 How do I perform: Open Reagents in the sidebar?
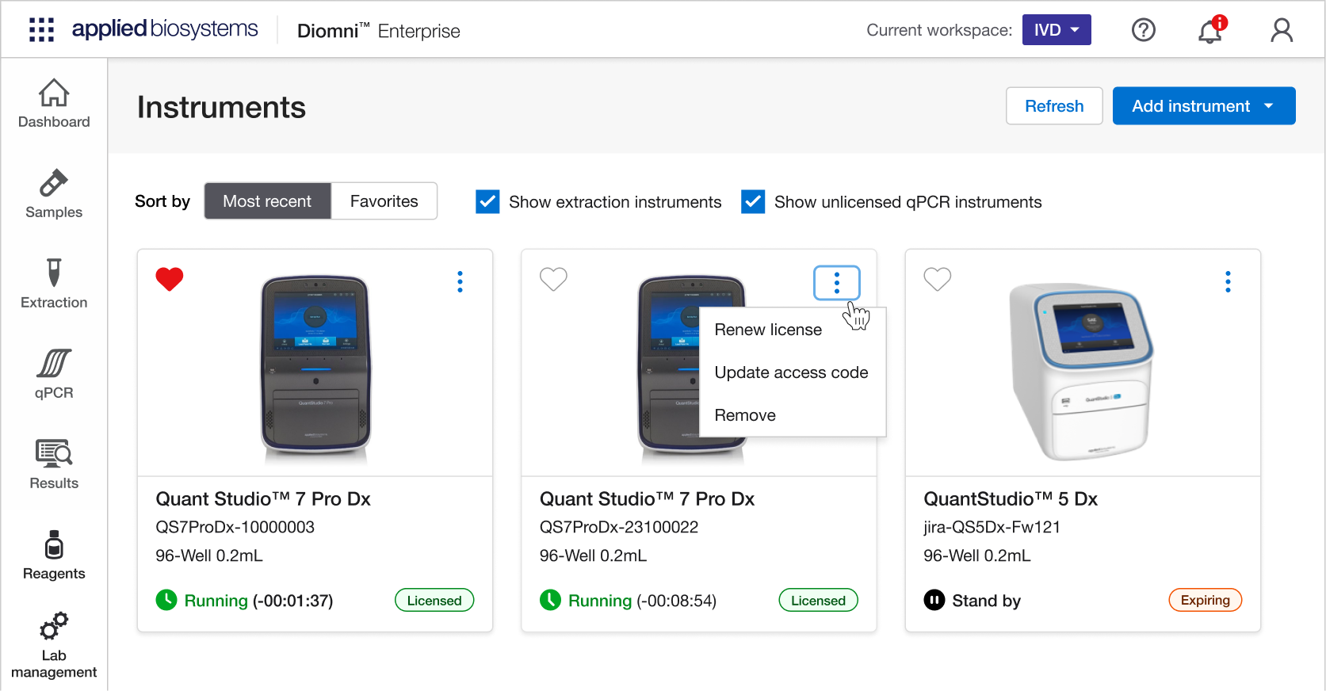pos(54,555)
